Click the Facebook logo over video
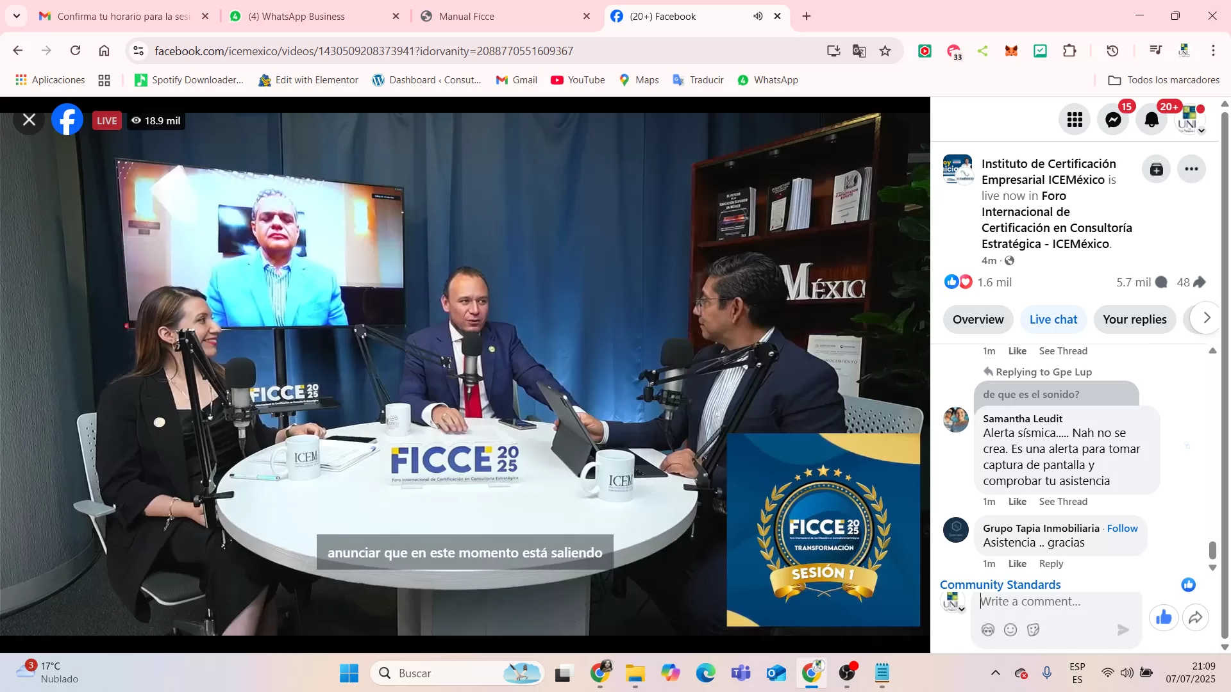The height and width of the screenshot is (692, 1231). click(67, 120)
